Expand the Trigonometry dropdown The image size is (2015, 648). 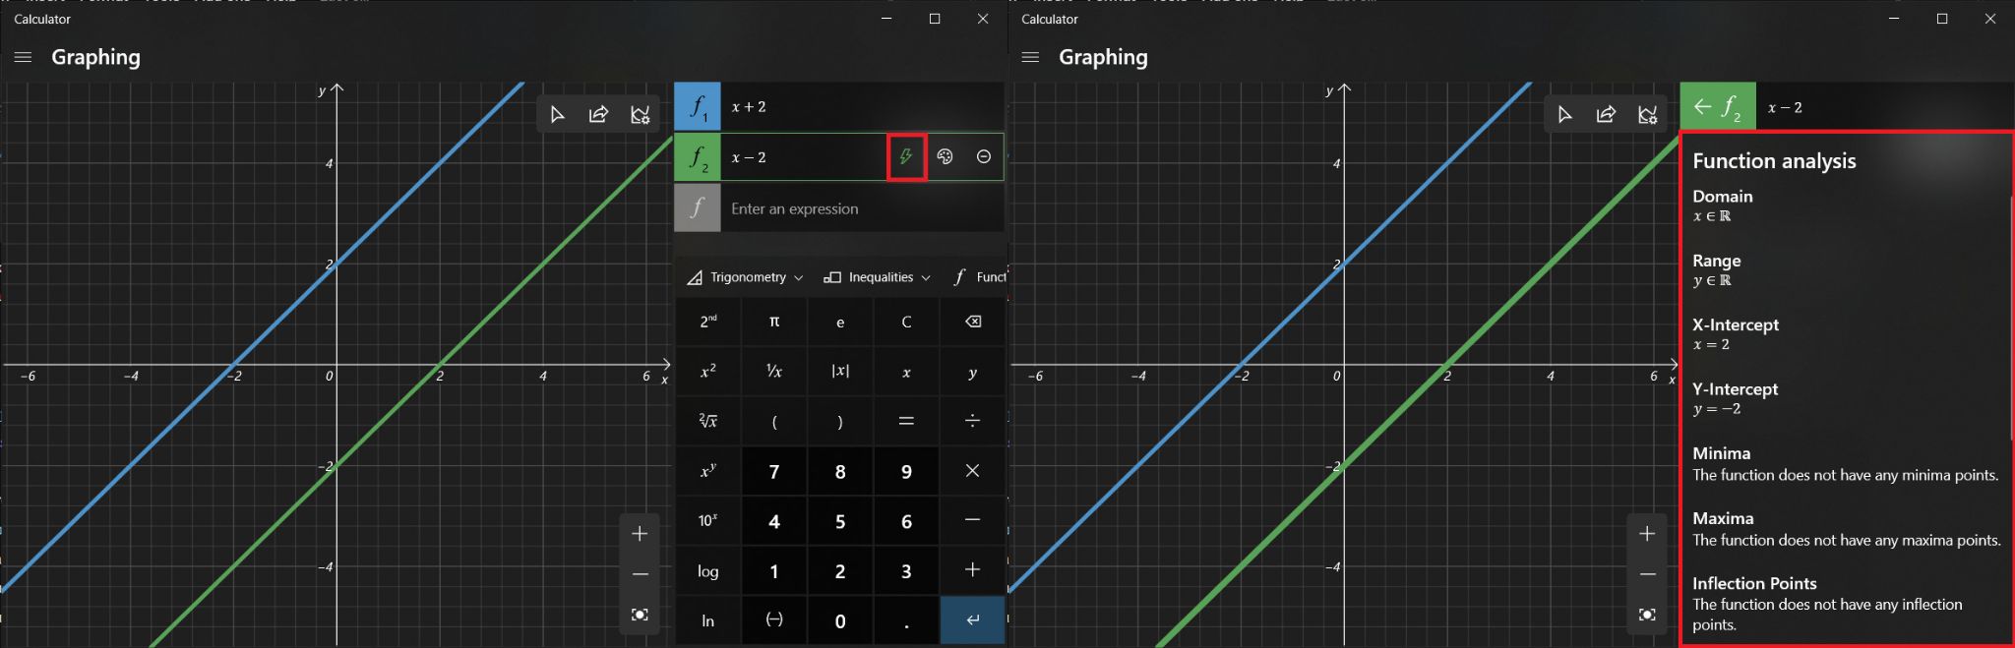pyautogui.click(x=747, y=277)
